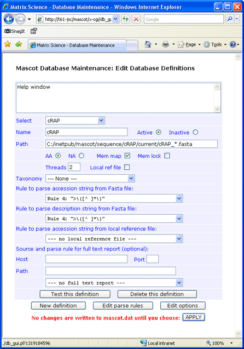Select the AA radio button
This screenshot has width=244, height=349.
[x=58, y=156]
